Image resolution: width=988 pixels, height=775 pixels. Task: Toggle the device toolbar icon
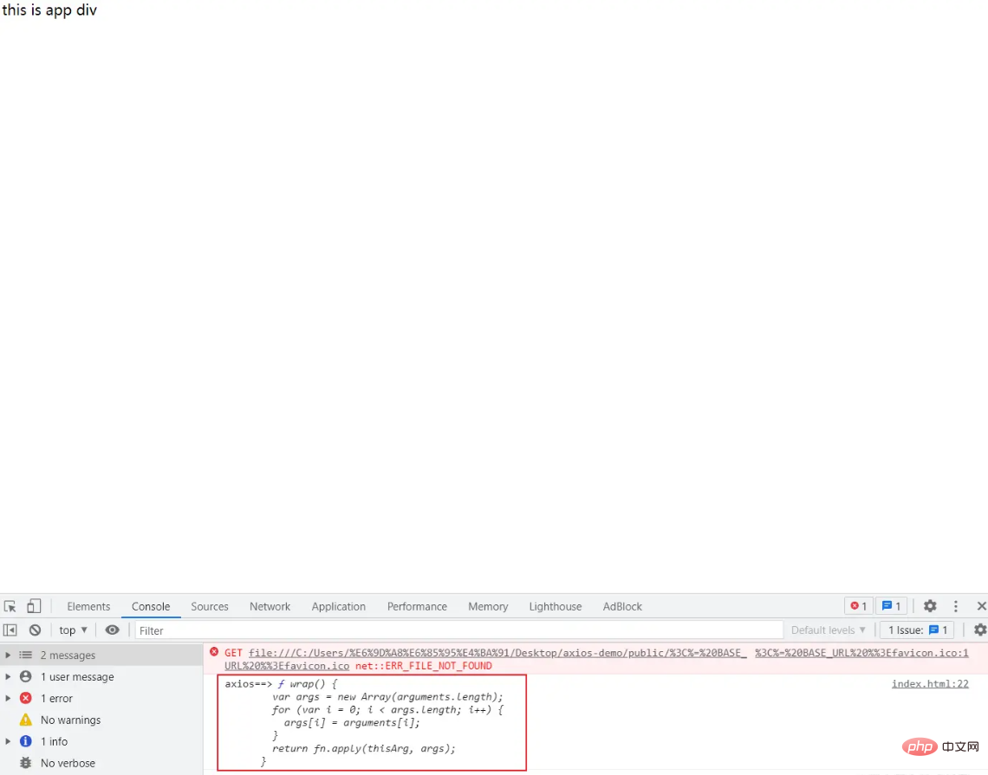tap(34, 606)
